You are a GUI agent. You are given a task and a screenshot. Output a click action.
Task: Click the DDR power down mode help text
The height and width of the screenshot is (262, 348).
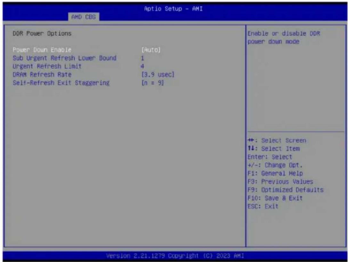pos(284,38)
